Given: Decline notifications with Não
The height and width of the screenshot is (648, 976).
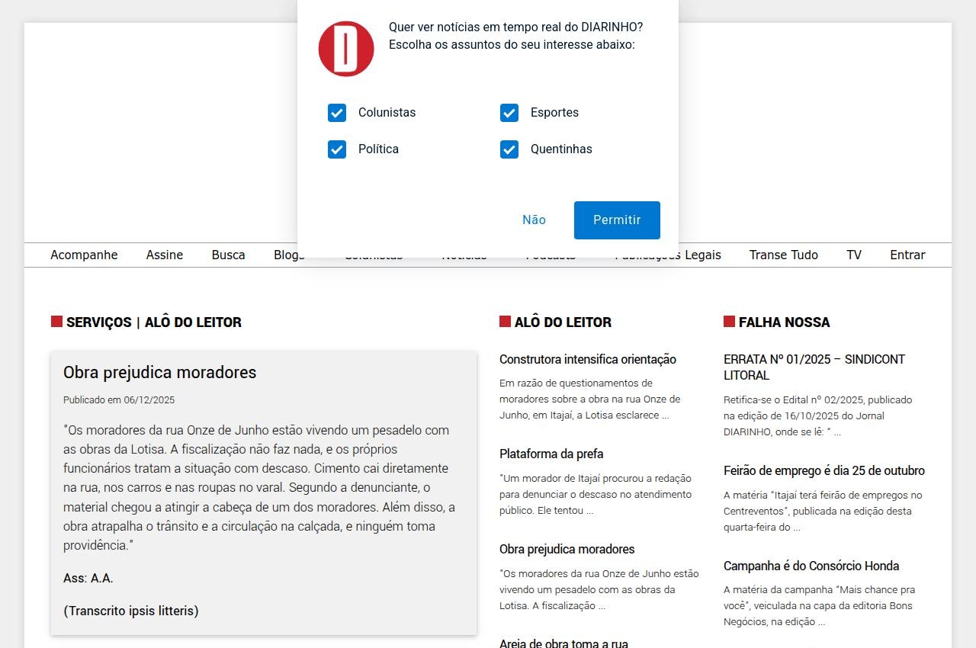Looking at the screenshot, I should (534, 220).
